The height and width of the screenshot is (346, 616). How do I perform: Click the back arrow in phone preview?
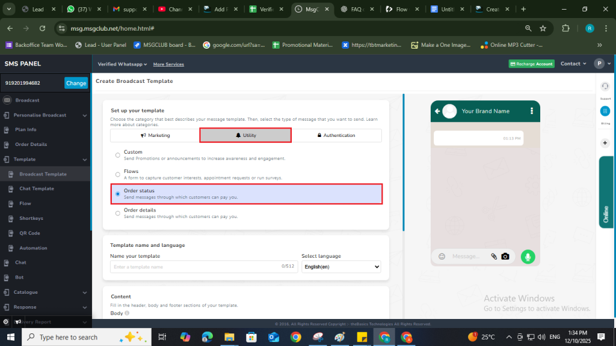point(437,111)
